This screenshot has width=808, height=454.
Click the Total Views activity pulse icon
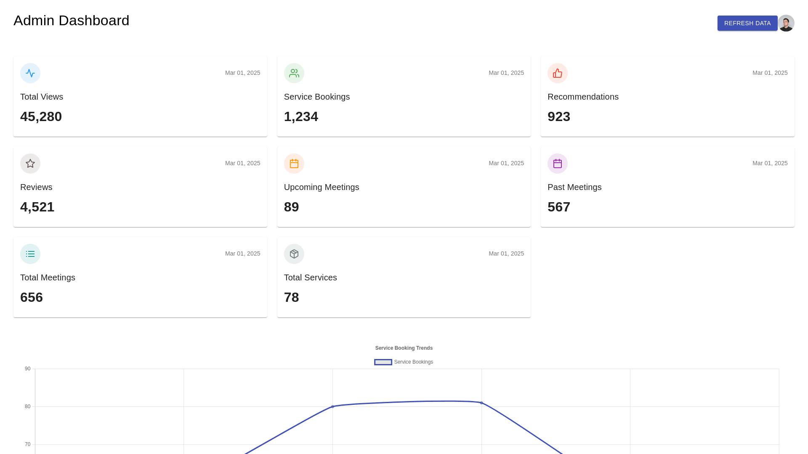click(x=30, y=73)
